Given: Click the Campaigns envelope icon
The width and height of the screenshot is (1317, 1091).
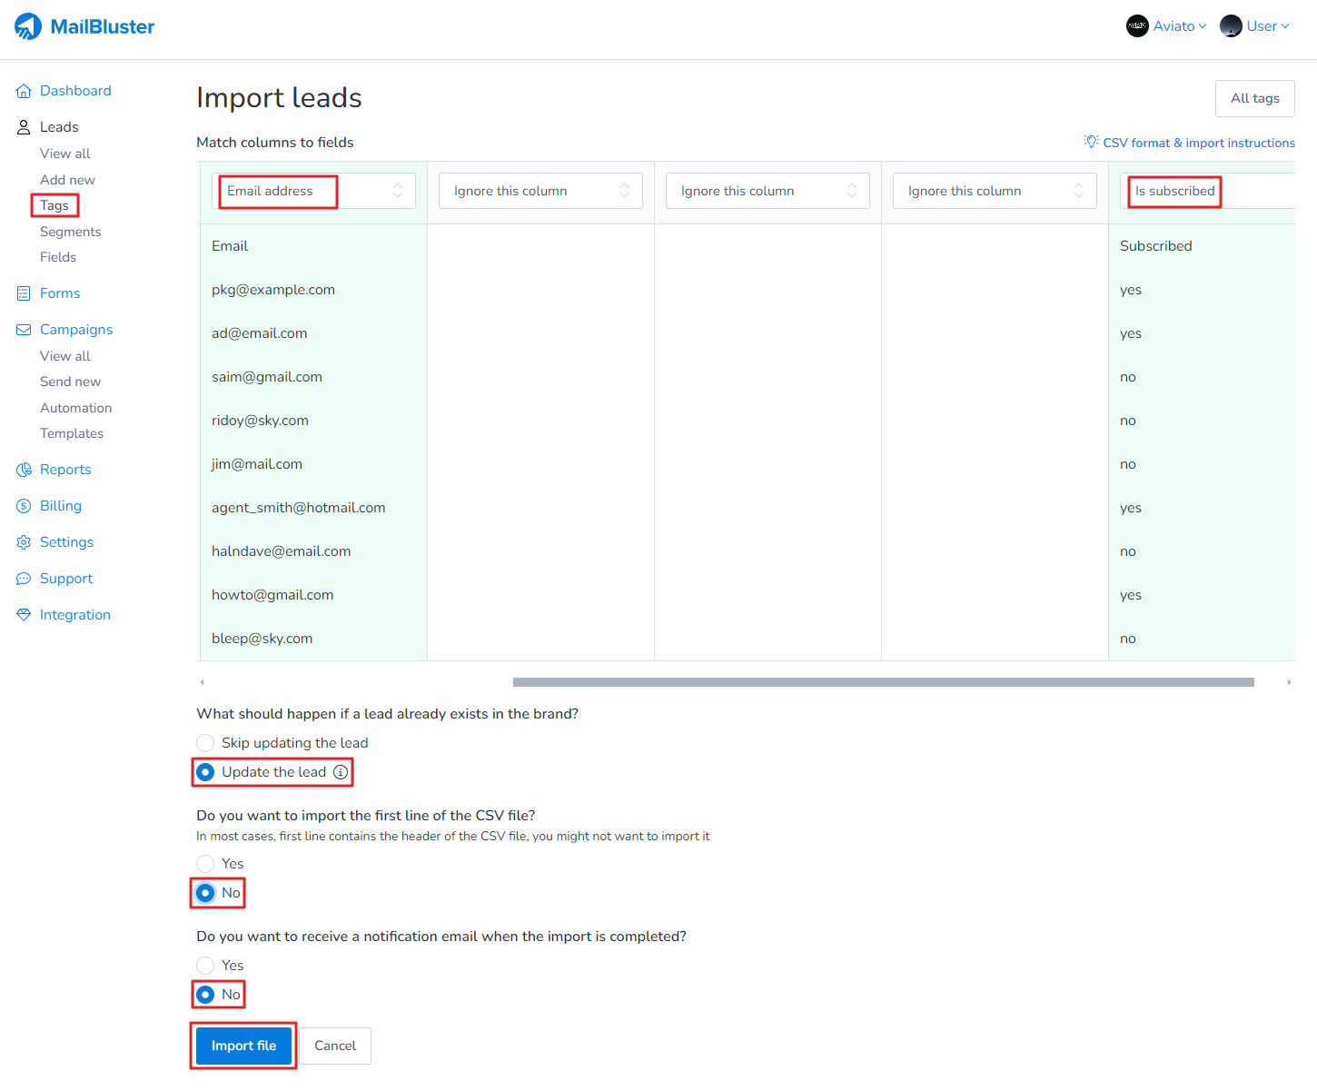Looking at the screenshot, I should (24, 330).
